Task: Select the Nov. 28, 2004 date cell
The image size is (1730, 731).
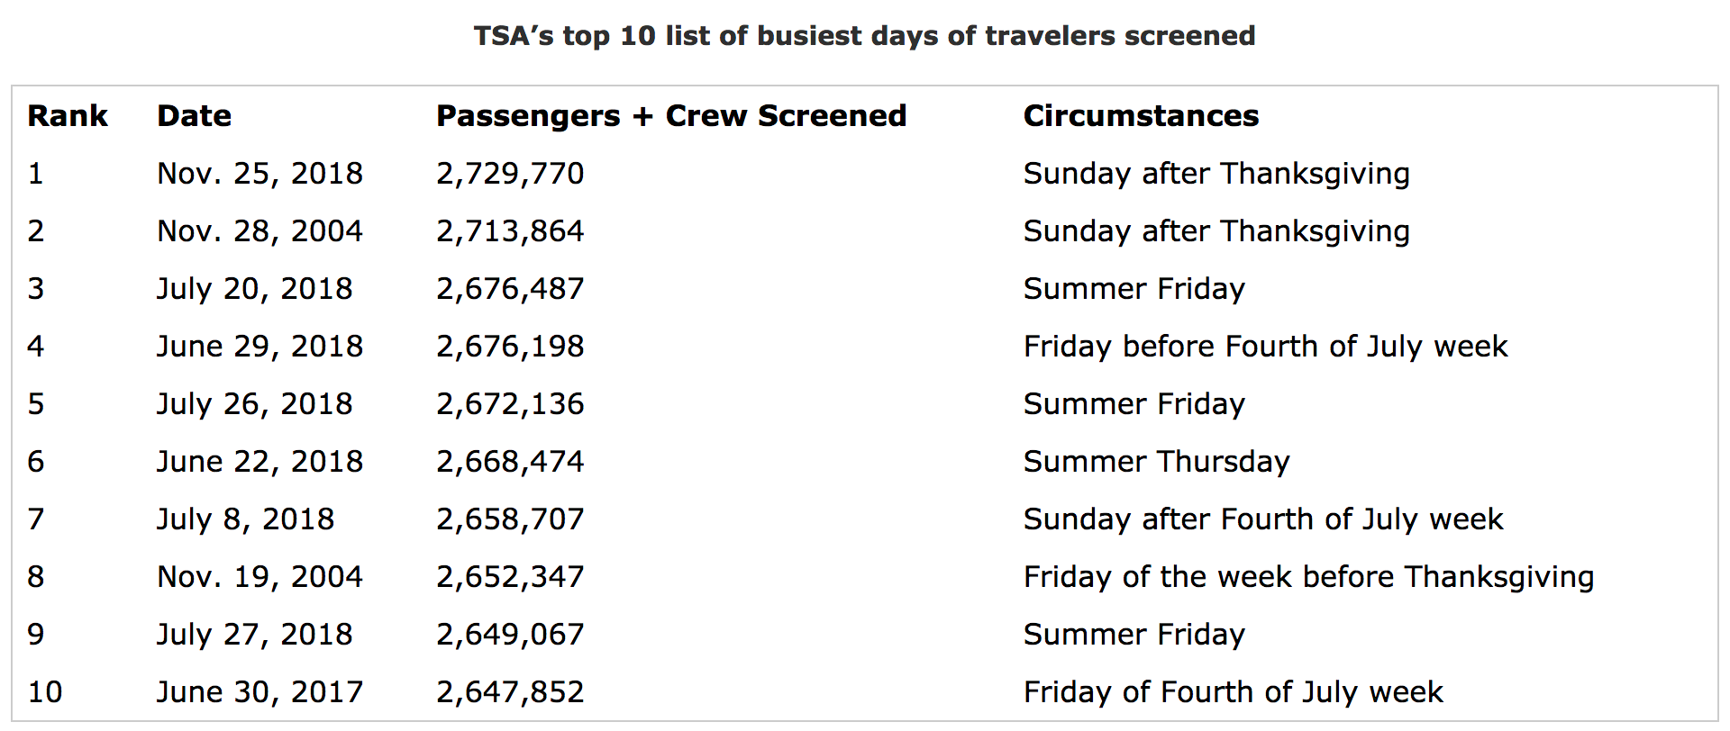Action: [259, 231]
